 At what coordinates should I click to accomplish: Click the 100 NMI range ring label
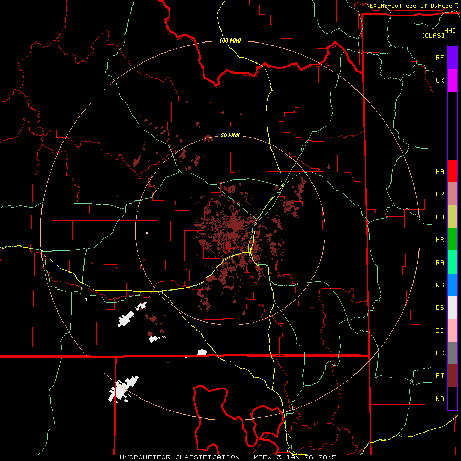230,40
